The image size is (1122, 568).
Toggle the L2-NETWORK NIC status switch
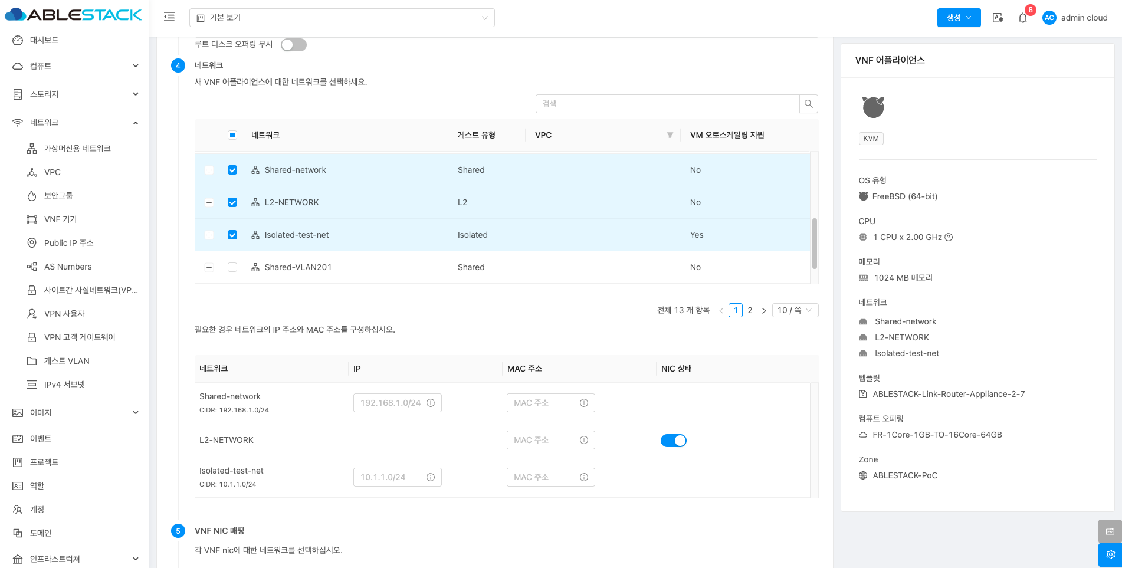tap(673, 441)
